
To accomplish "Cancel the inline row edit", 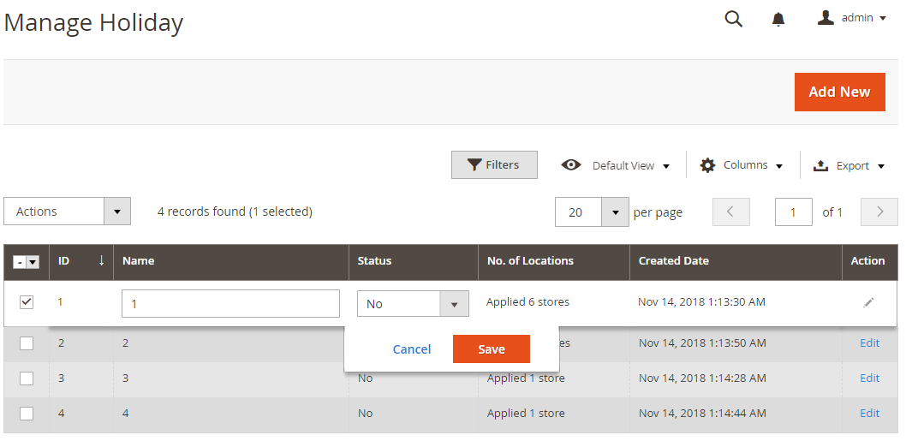I will point(412,349).
